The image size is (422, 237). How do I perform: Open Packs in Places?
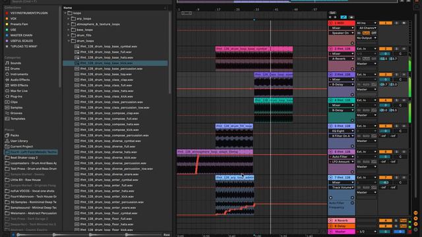coord(15,136)
